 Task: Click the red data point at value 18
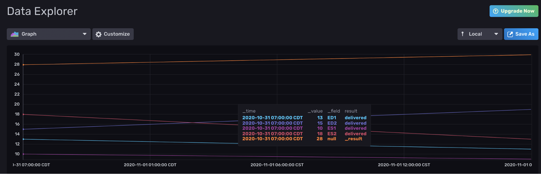tap(23, 114)
